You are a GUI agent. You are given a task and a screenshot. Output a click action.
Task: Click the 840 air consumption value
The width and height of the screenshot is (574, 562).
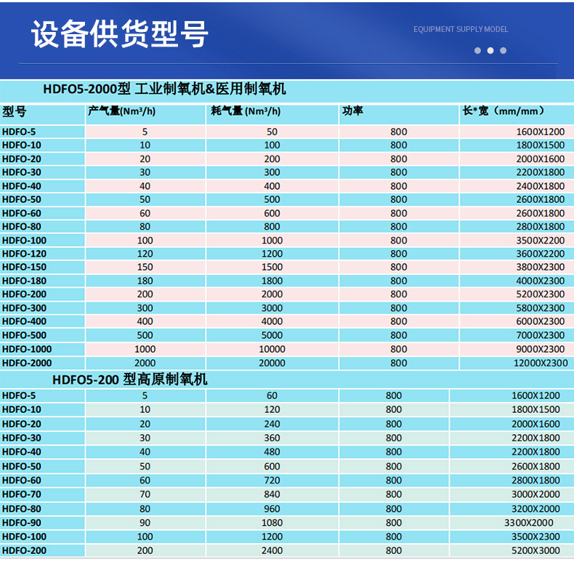coord(272,494)
